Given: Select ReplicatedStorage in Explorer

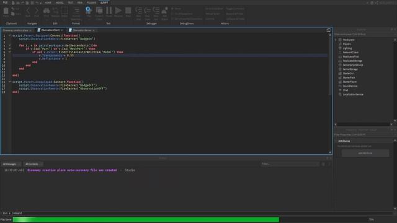Looking at the screenshot, I should point(352,61).
